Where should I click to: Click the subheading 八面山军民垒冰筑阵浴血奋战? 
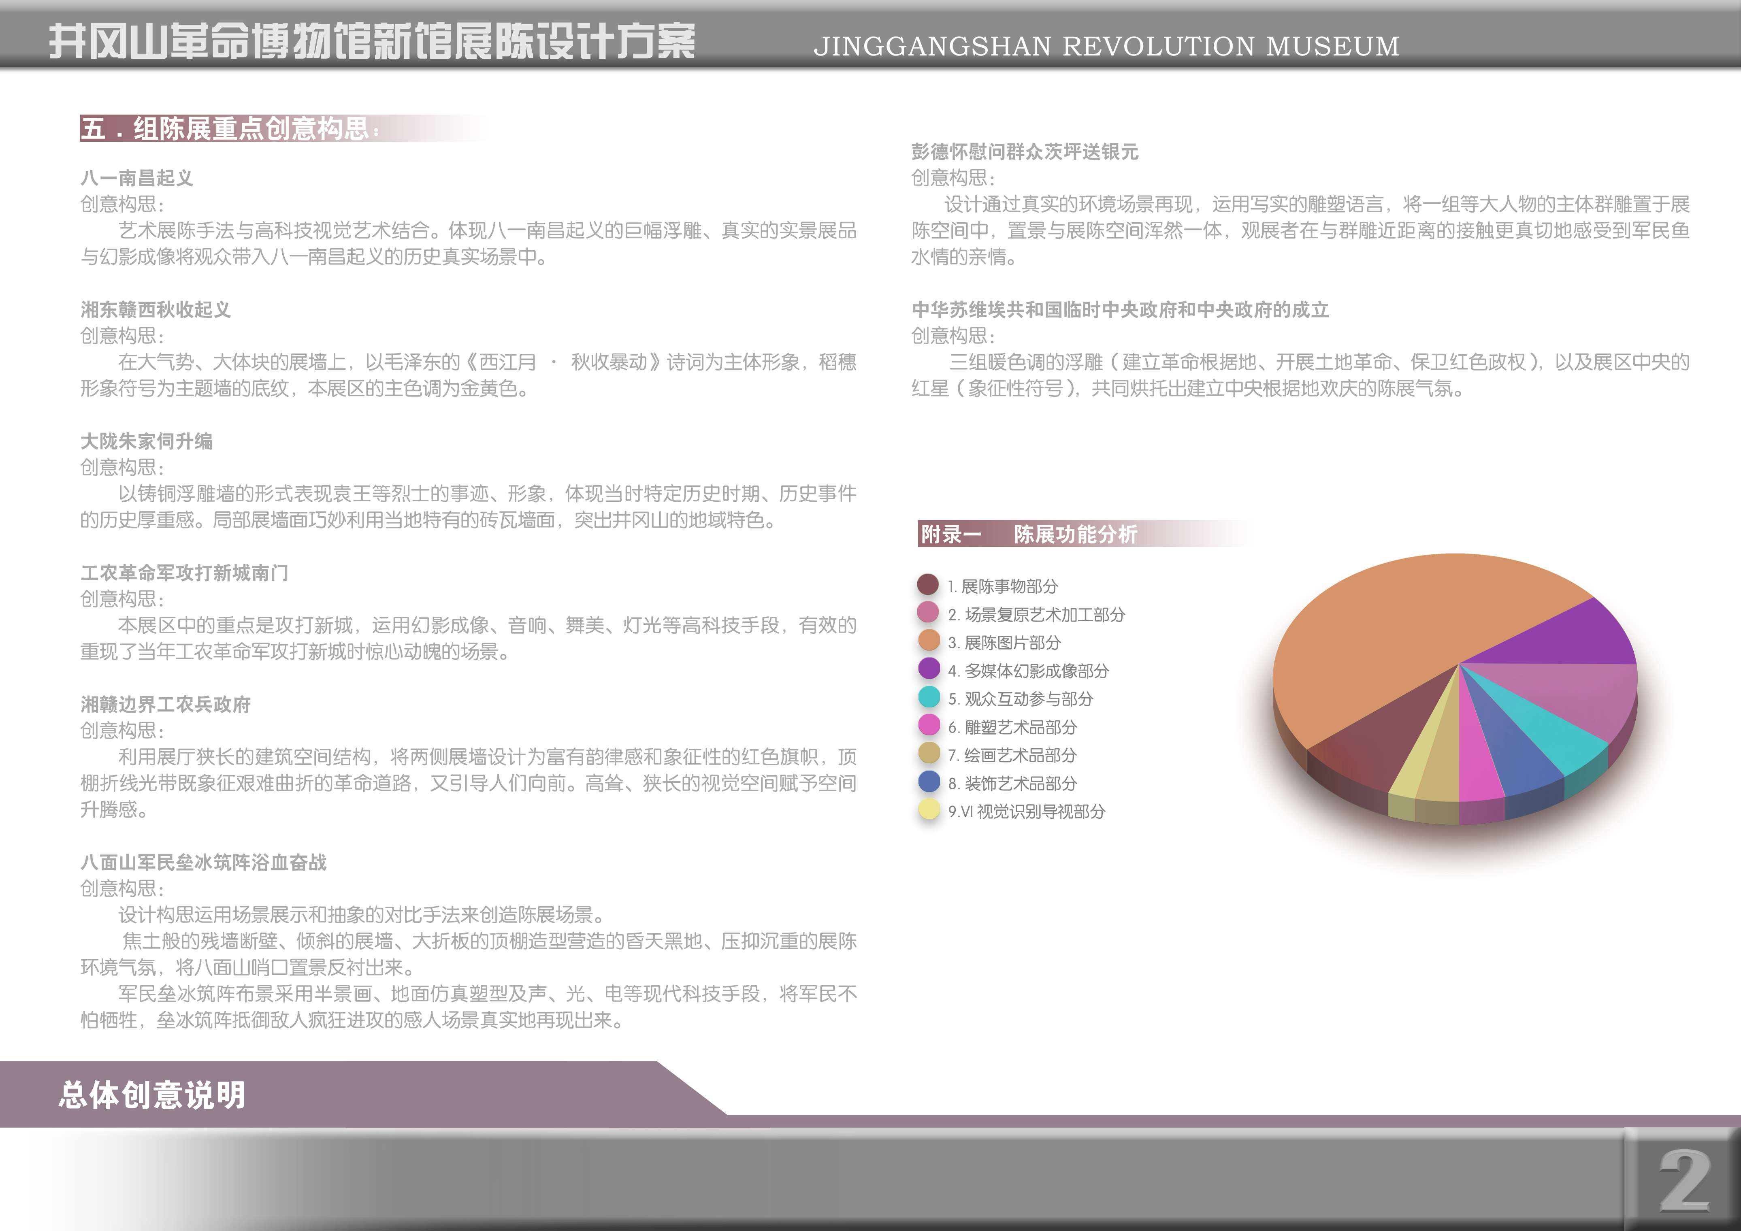pyautogui.click(x=203, y=862)
